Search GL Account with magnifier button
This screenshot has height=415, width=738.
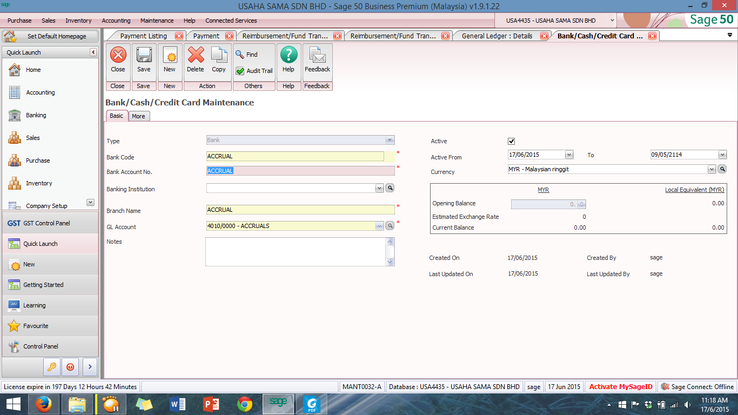click(390, 226)
